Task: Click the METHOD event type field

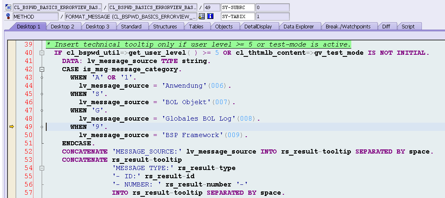Action: point(36,16)
